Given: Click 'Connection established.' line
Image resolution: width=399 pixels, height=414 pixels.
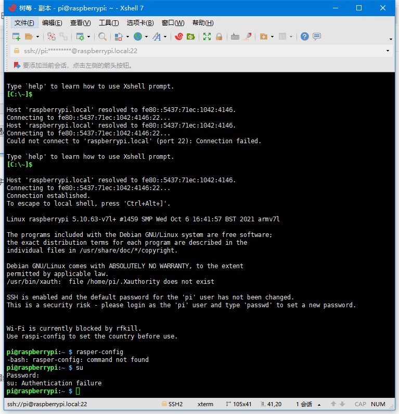Looking at the screenshot, I should [48, 196].
